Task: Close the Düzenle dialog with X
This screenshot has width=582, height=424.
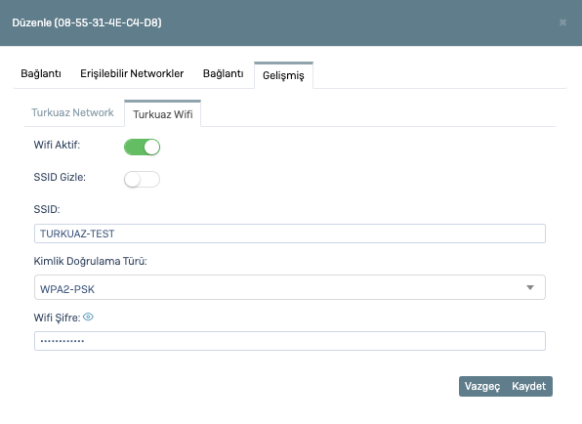Action: (562, 22)
